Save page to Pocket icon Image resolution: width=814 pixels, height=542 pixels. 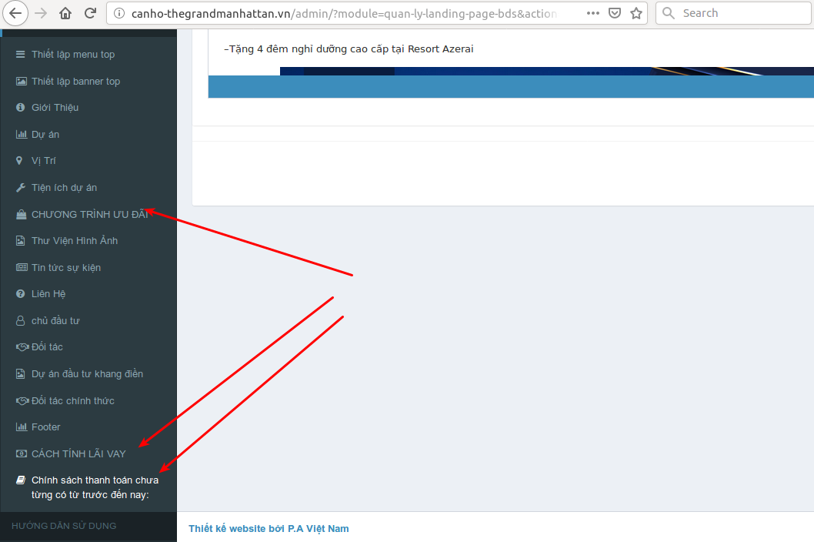coord(615,14)
